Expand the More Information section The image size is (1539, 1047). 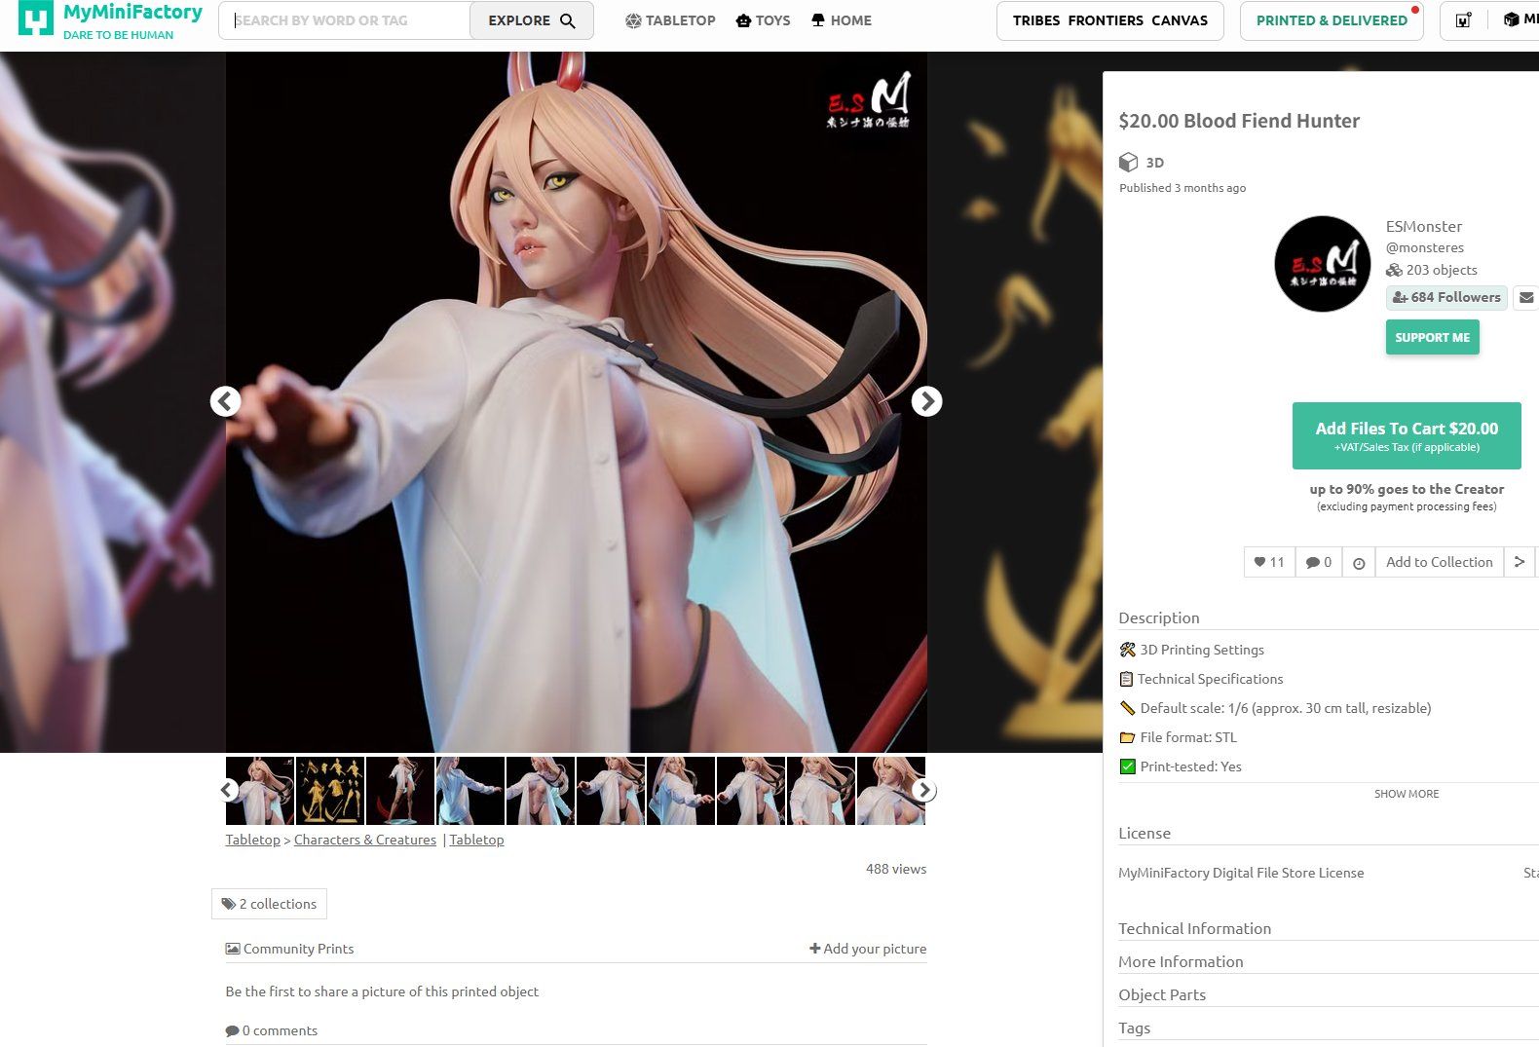point(1181,961)
